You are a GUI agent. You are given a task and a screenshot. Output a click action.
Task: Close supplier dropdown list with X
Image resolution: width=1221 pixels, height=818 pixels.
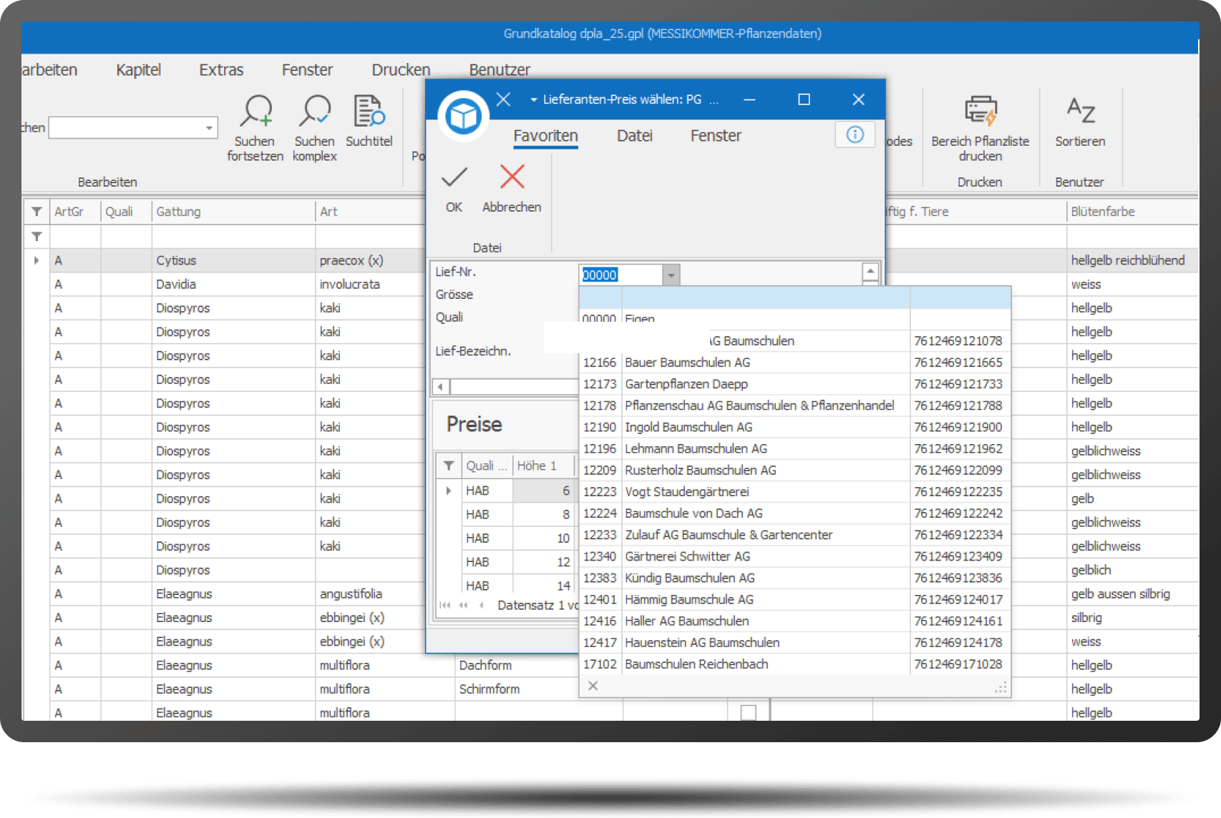click(x=593, y=686)
